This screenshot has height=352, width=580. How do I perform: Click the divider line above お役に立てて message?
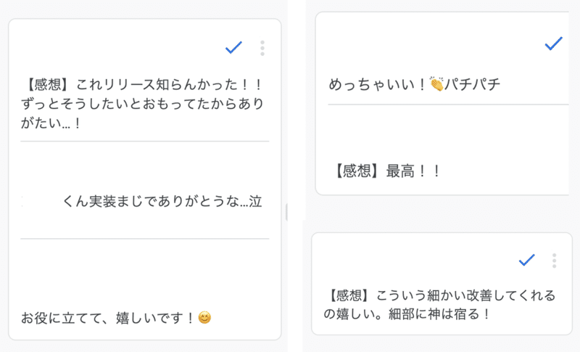pyautogui.click(x=144, y=239)
